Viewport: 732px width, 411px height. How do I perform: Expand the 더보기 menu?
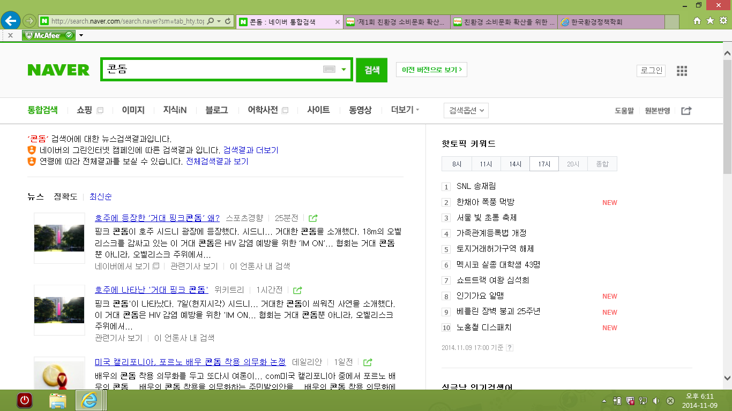click(405, 110)
